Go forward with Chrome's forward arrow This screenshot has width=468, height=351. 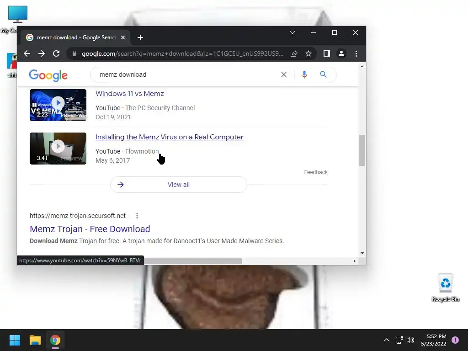tap(42, 54)
